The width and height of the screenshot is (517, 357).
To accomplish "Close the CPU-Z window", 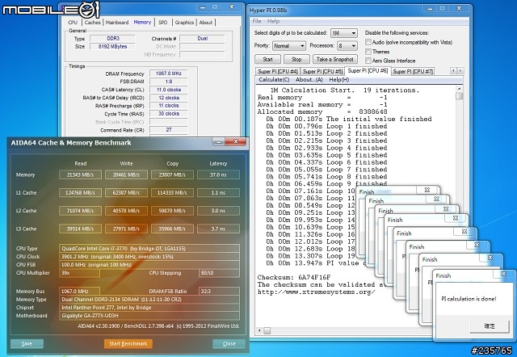I will coord(232,7).
